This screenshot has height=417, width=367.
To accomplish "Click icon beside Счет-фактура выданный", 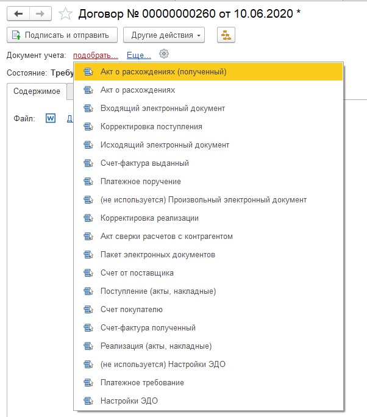I will tap(88, 163).
